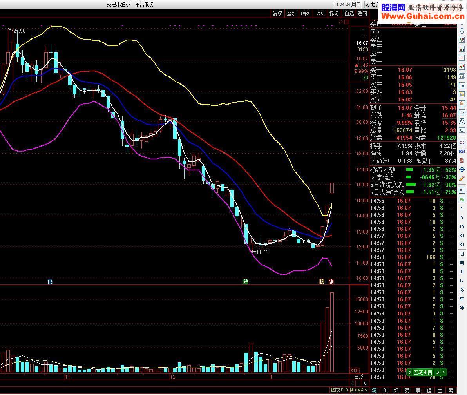Switch to the 势 trend tab
The image size is (467, 395).
pyautogui.click(x=407, y=390)
